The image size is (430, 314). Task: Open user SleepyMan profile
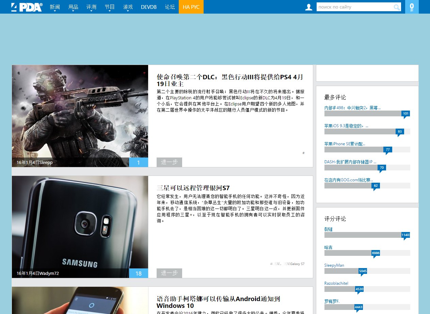pos(334,265)
